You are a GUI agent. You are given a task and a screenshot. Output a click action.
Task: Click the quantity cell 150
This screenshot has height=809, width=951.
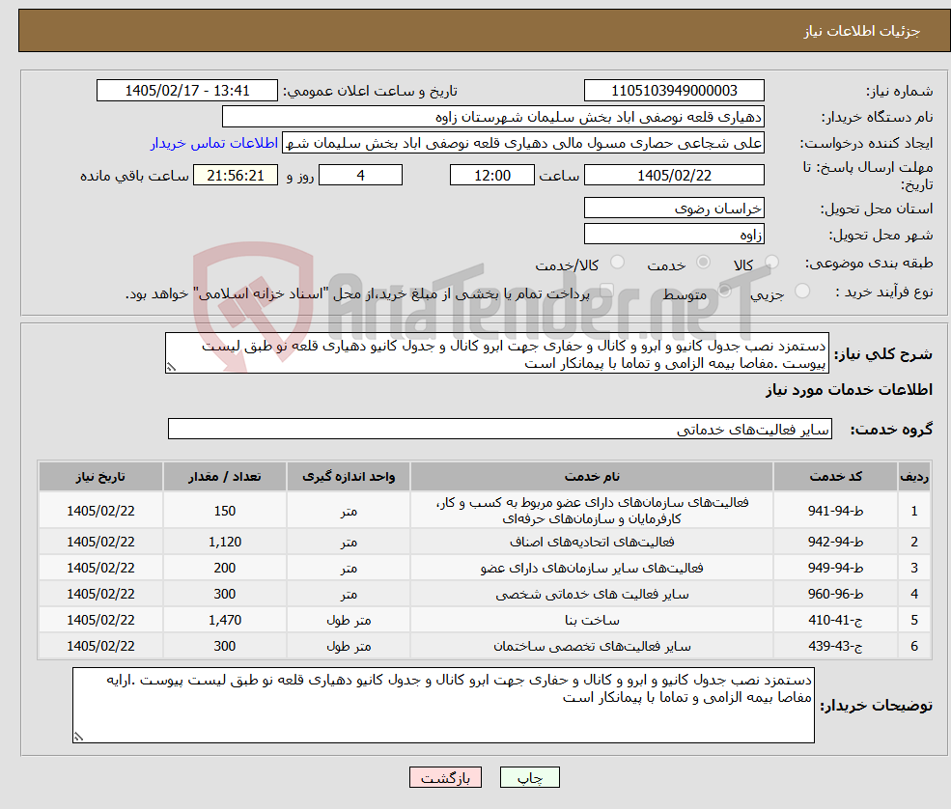coord(224,511)
